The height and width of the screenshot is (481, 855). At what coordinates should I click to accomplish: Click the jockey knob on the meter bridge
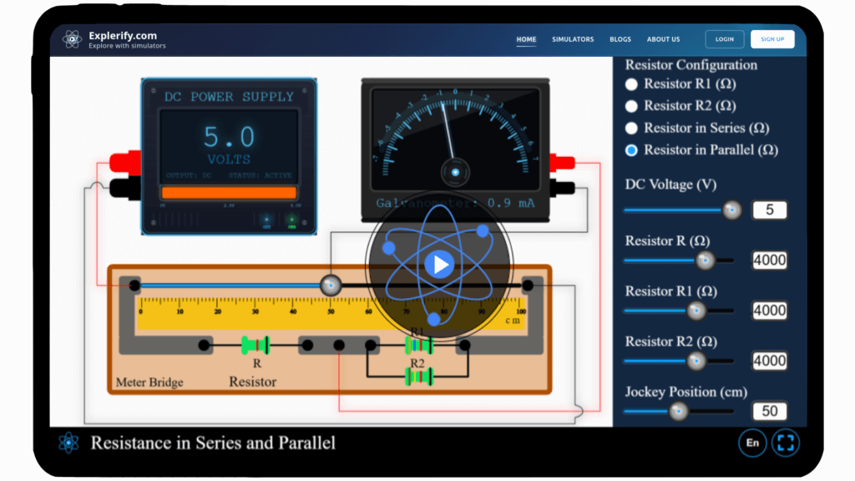(x=331, y=284)
